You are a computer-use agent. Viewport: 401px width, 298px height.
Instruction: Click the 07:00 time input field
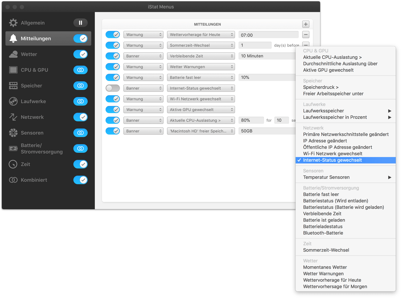click(268, 35)
